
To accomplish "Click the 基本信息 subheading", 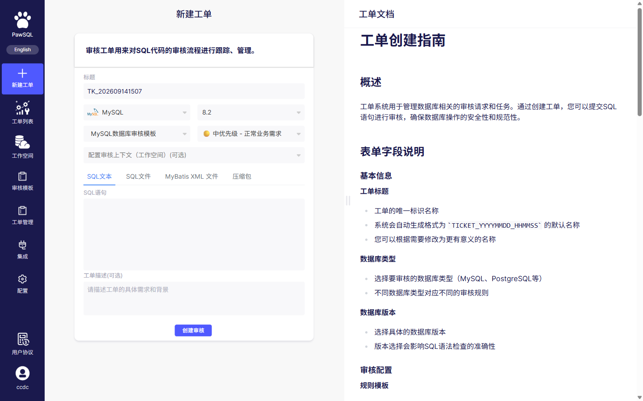I will 376,176.
